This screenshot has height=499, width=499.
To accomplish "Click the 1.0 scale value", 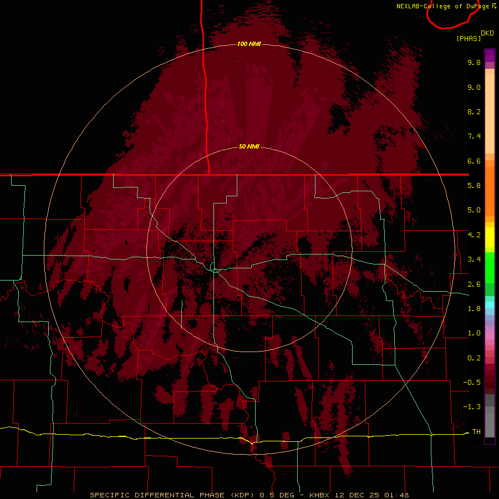I will [474, 333].
